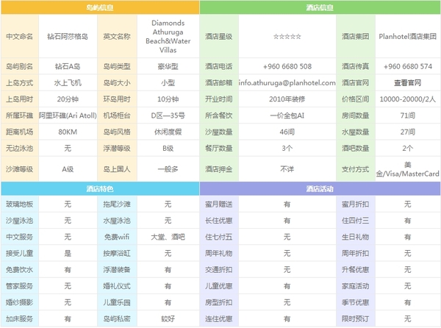Click the 阿里环礁(Ari Atoll) cell
This screenshot has height=328, width=441.
point(68,115)
